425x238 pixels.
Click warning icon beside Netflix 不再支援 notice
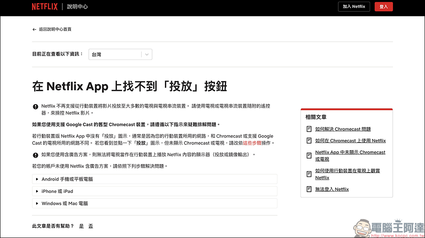pos(36,107)
